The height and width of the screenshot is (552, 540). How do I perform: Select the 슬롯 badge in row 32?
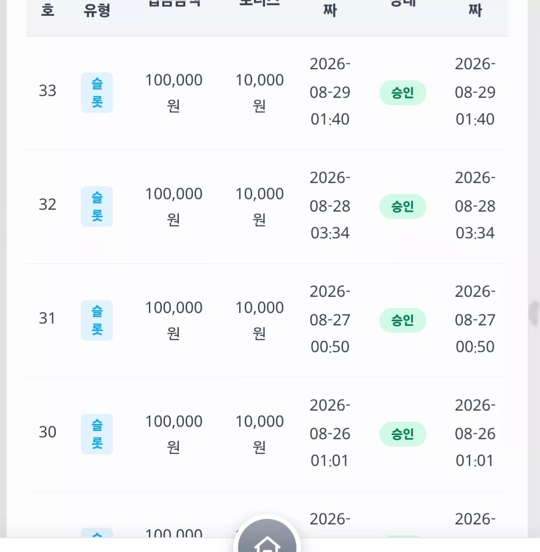97,206
